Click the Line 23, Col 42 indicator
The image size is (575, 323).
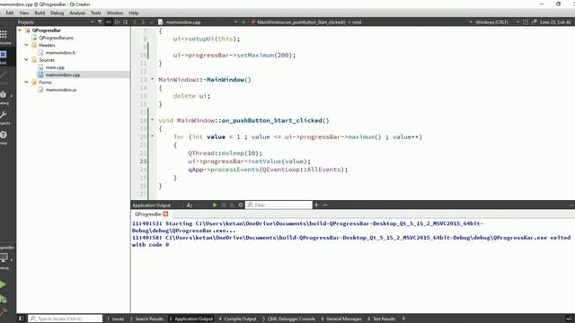pyautogui.click(x=555, y=22)
